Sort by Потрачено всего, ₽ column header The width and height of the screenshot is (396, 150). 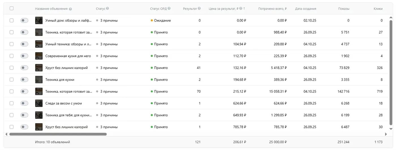coord(272,9)
